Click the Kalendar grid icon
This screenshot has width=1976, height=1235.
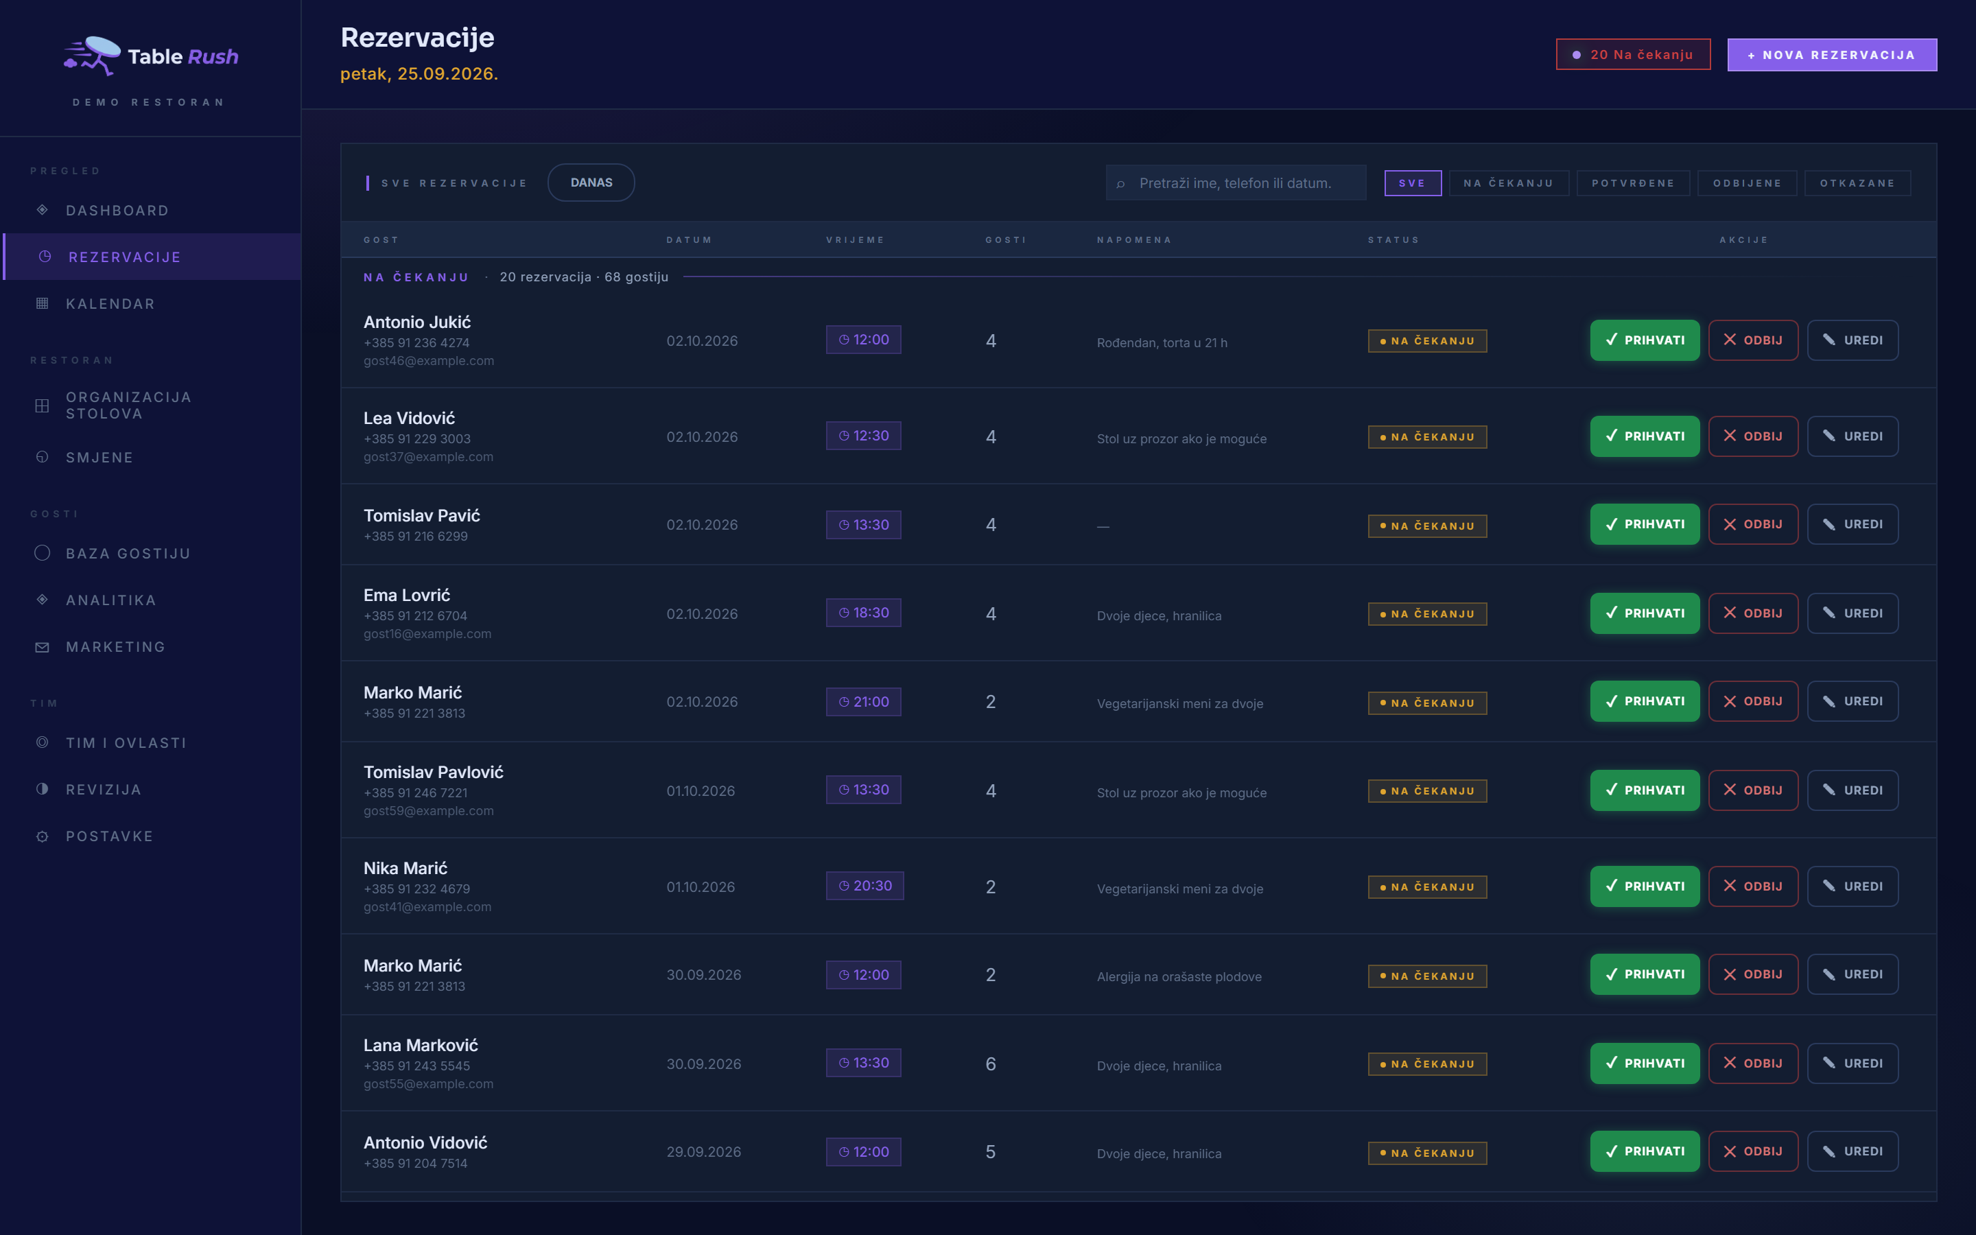coord(43,303)
